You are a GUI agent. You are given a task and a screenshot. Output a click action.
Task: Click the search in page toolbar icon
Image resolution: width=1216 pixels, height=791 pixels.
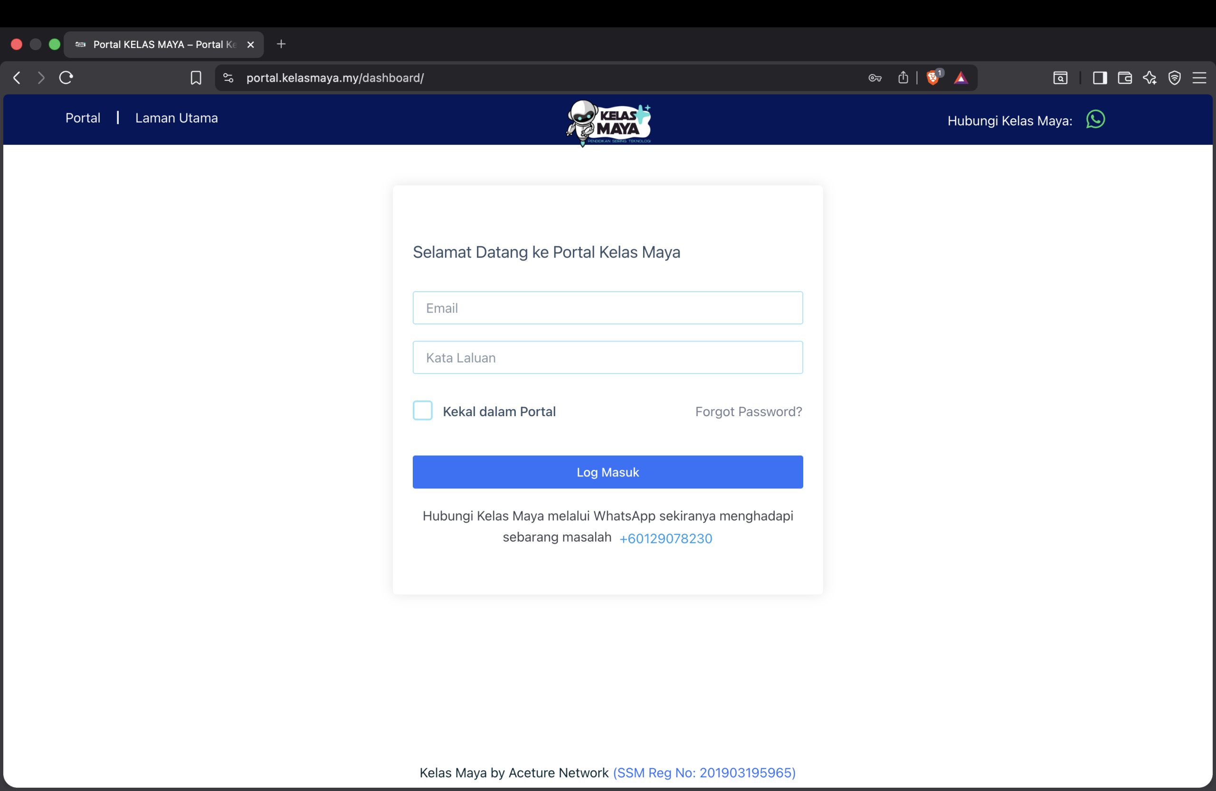pos(1061,77)
